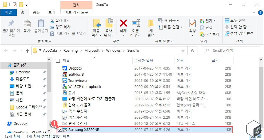The width and height of the screenshot is (264, 140).
Task: Click Edit (편집) in the ribbon
Action: point(206,27)
